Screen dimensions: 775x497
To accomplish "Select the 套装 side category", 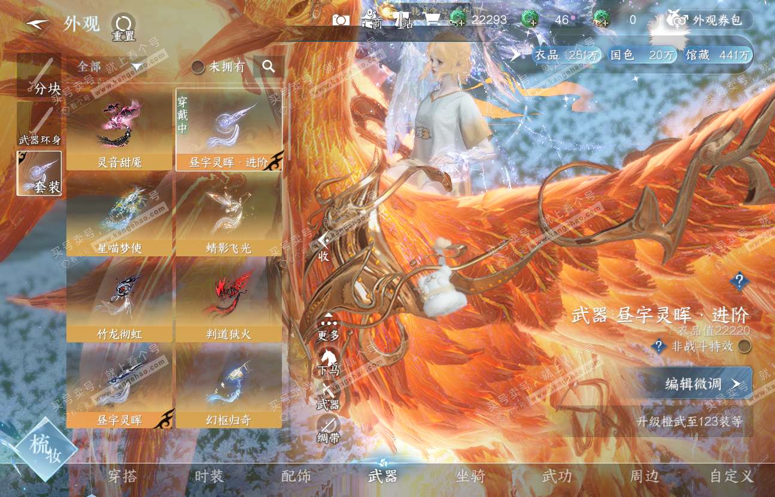I will (39, 174).
